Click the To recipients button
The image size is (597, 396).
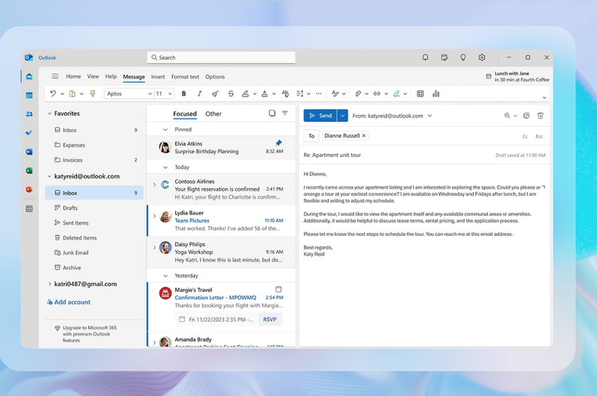point(311,135)
